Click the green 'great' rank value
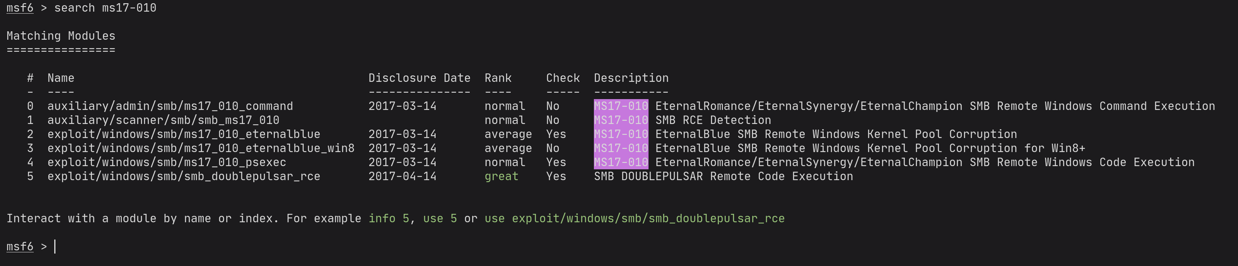The width and height of the screenshot is (1238, 266). tap(501, 176)
